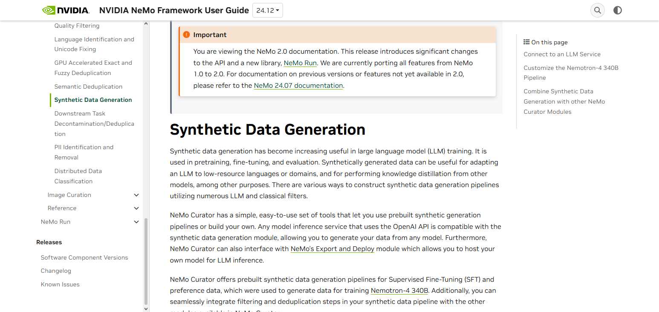Open the 24.12 version dropdown
659x312 pixels.
(x=268, y=10)
